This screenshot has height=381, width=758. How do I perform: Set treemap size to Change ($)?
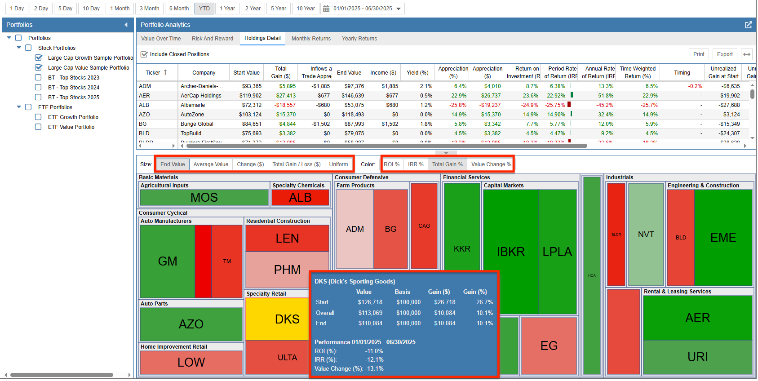[250, 164]
